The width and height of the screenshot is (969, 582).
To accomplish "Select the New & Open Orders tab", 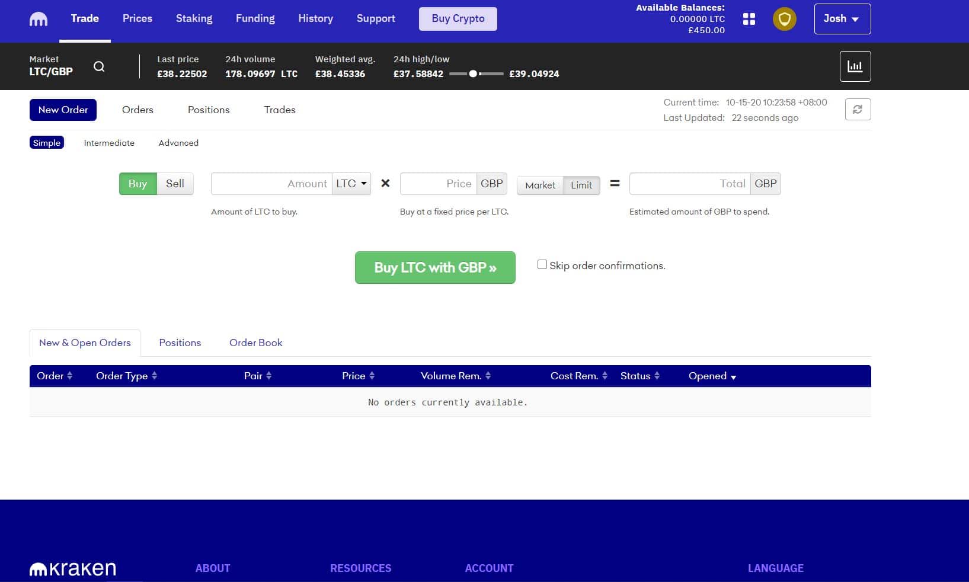I will tap(85, 343).
